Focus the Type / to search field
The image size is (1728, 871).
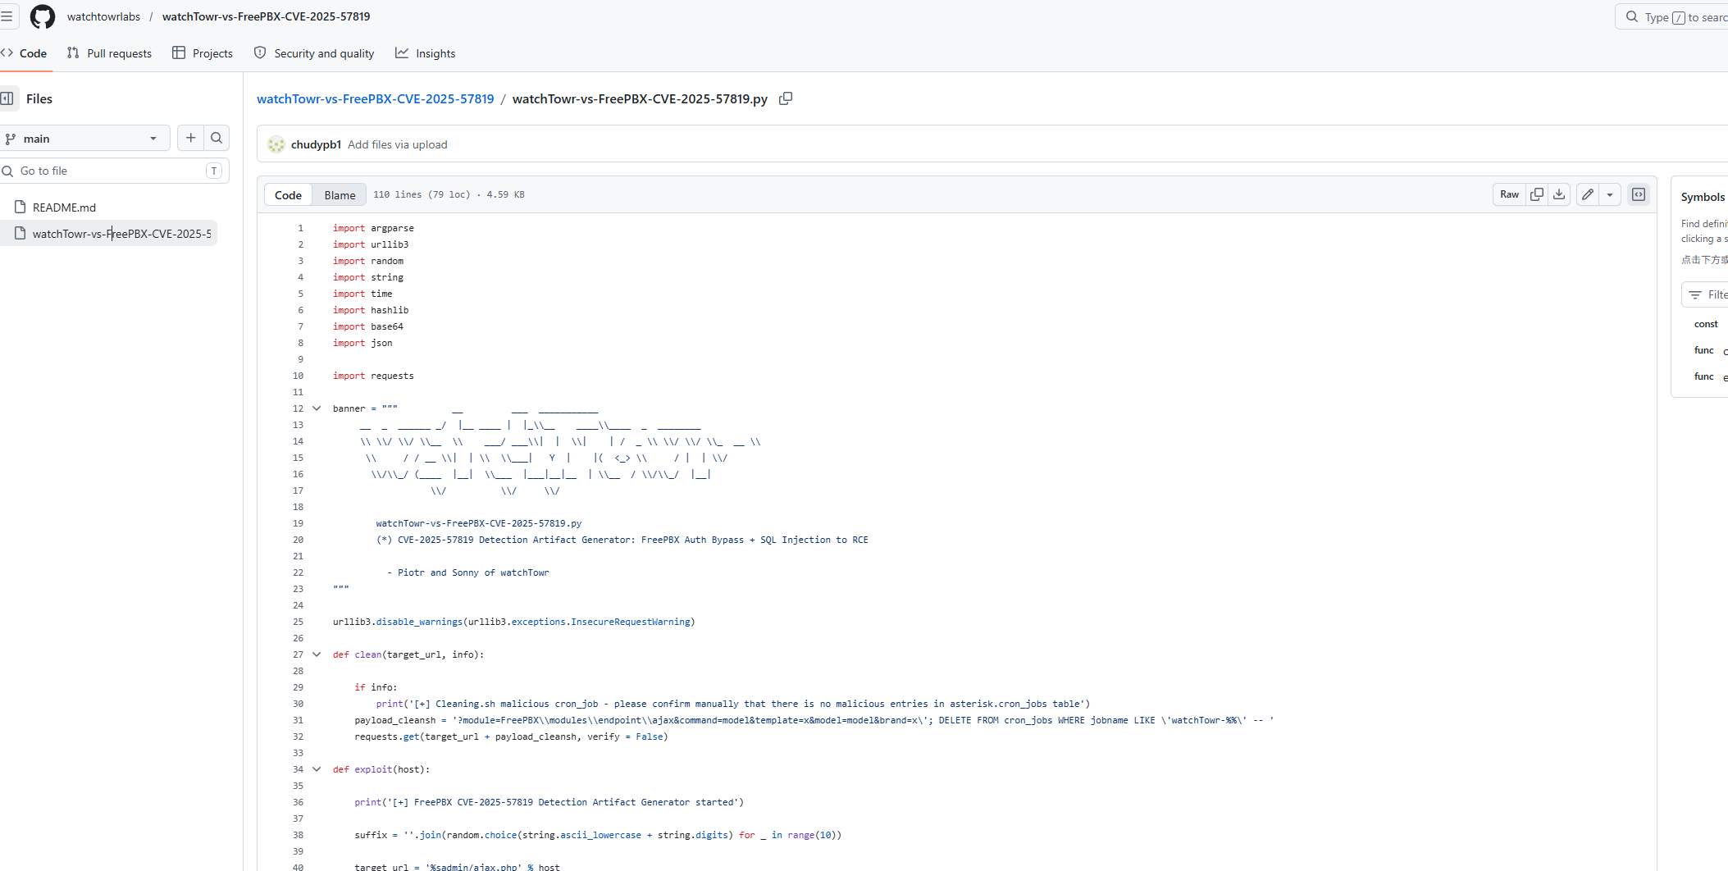1673,16
